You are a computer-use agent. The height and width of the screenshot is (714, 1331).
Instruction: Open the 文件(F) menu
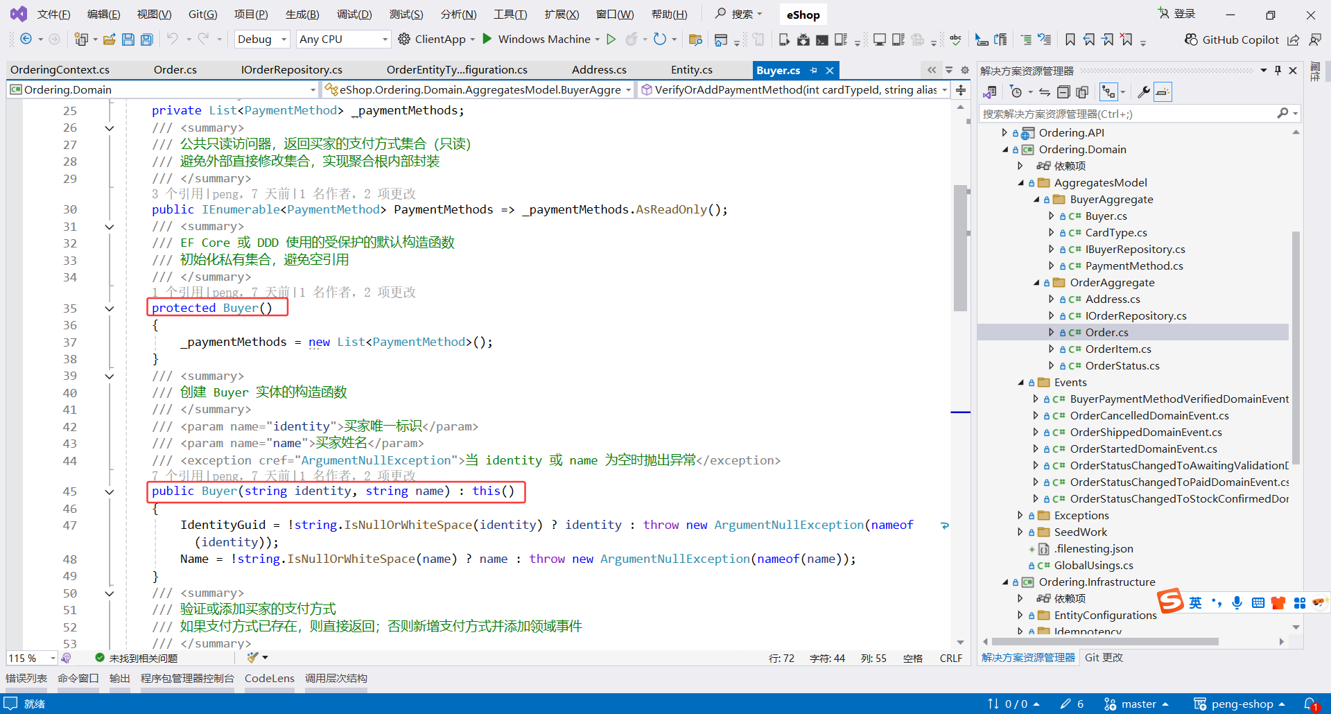pyautogui.click(x=53, y=15)
